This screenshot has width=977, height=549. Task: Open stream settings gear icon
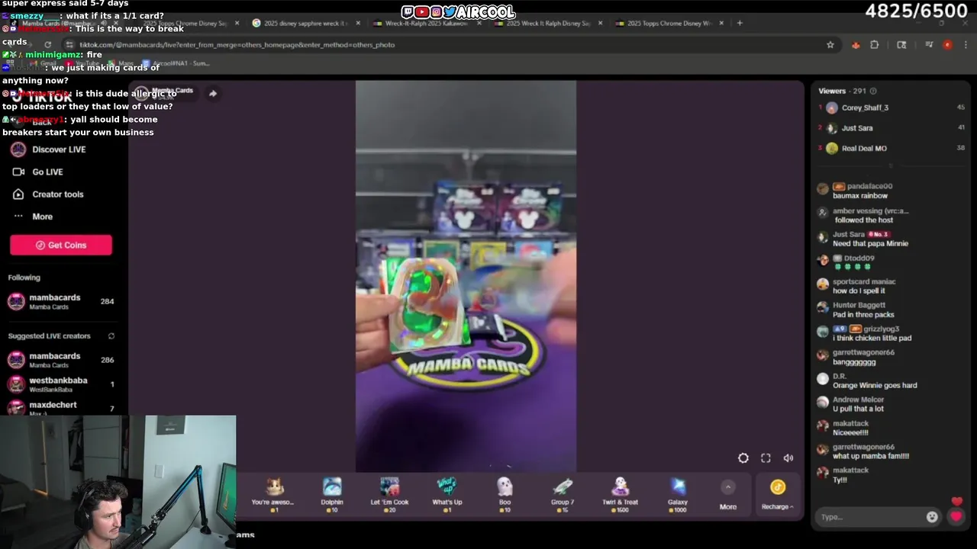(x=743, y=458)
